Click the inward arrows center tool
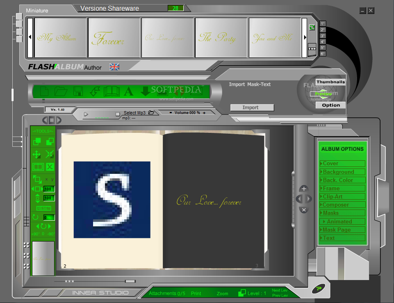The height and width of the screenshot is (303, 394). pyautogui.click(x=50, y=154)
